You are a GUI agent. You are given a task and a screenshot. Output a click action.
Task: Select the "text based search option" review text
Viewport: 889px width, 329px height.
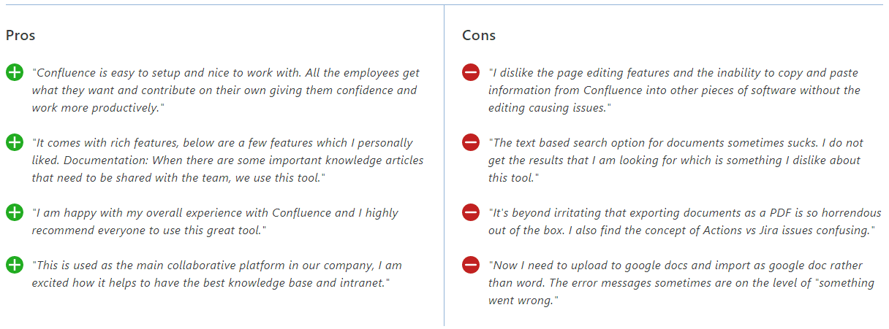pos(676,160)
